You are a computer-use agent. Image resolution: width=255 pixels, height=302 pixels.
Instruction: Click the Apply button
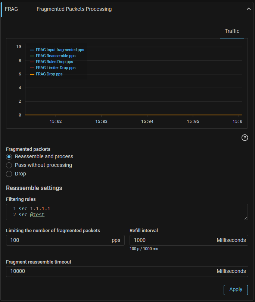pos(236,290)
